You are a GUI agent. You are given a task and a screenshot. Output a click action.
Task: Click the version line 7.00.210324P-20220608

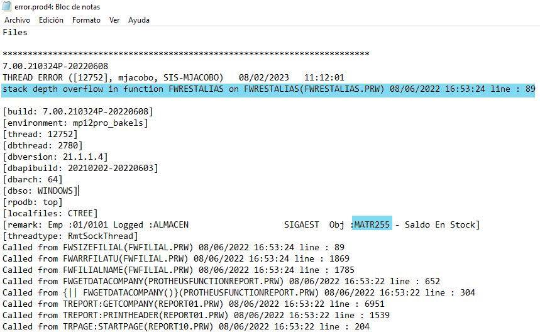(55, 66)
